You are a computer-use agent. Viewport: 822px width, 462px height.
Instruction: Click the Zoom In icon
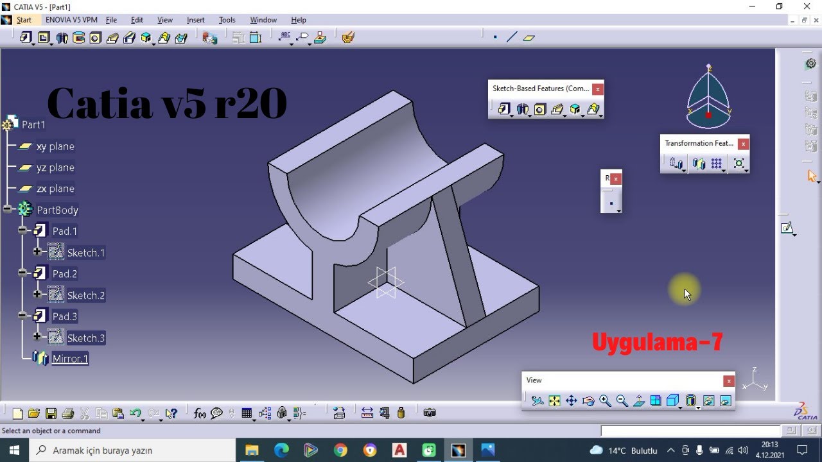[605, 401]
